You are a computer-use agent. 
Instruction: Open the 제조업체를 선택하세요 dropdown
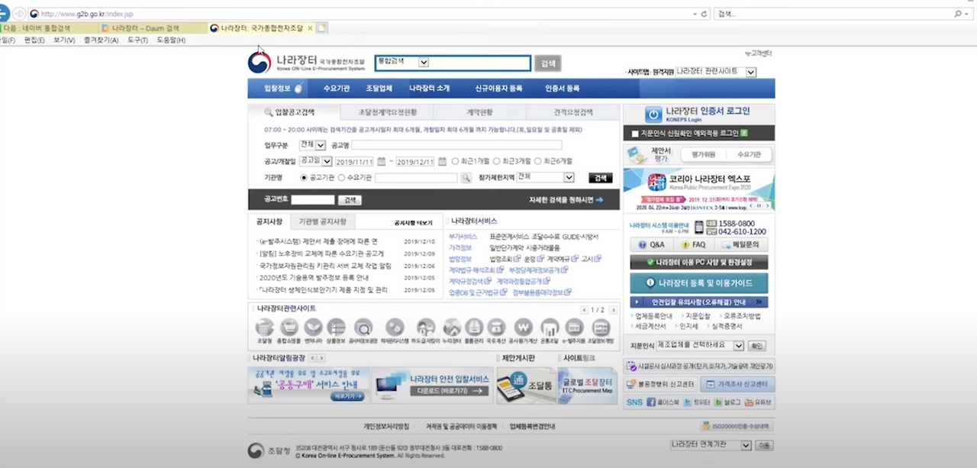[699, 346]
